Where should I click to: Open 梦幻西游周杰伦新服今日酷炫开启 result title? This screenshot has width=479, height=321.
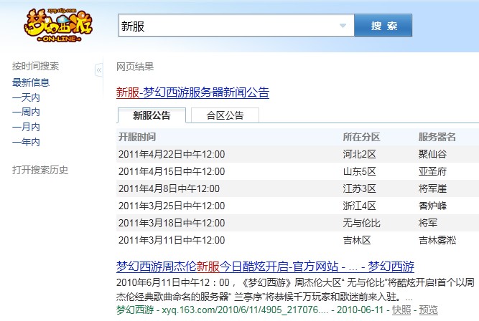pos(265,267)
